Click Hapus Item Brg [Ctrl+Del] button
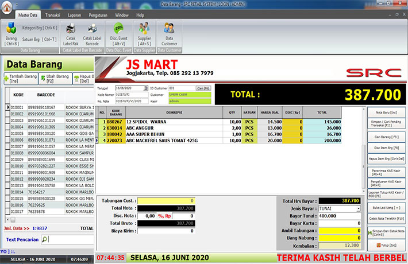The width and height of the screenshot is (408, 264). [386, 158]
